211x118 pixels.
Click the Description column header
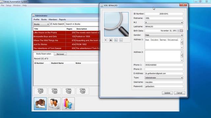[x=87, y=29]
